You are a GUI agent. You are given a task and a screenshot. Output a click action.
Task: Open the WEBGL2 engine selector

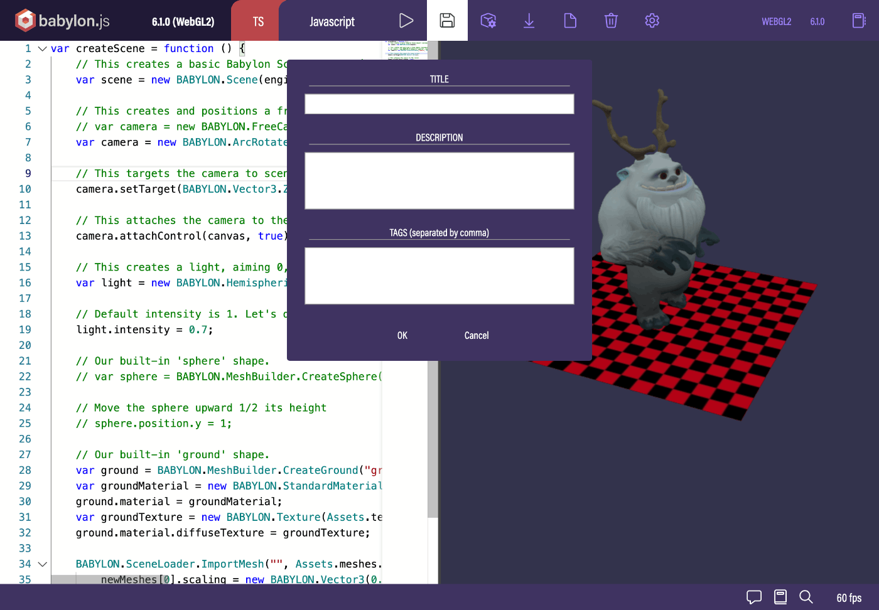pos(776,21)
